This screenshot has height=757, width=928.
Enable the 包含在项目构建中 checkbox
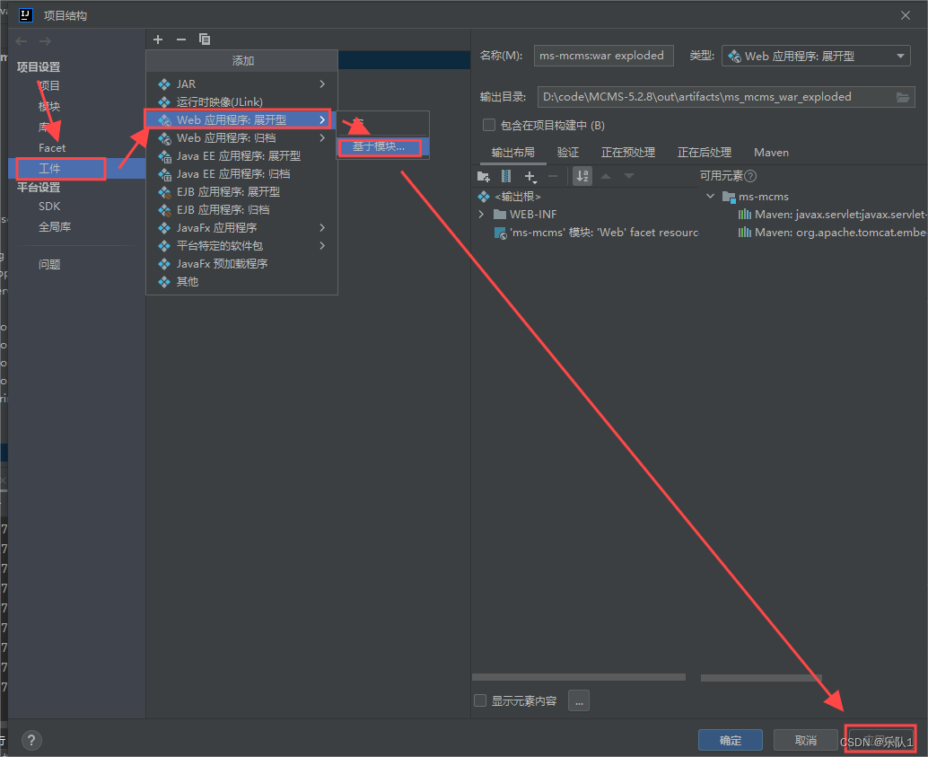coord(489,125)
